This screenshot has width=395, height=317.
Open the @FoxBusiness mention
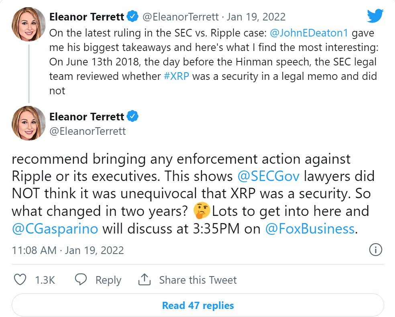tap(309, 229)
